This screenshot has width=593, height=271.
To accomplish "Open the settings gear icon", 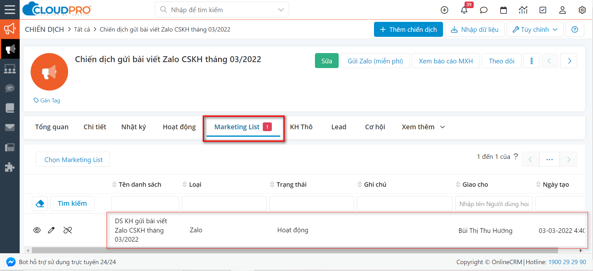I will click(582, 10).
